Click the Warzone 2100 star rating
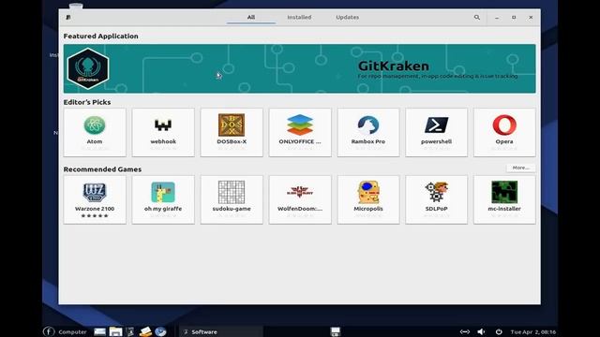600x337 pixels. coord(95,216)
